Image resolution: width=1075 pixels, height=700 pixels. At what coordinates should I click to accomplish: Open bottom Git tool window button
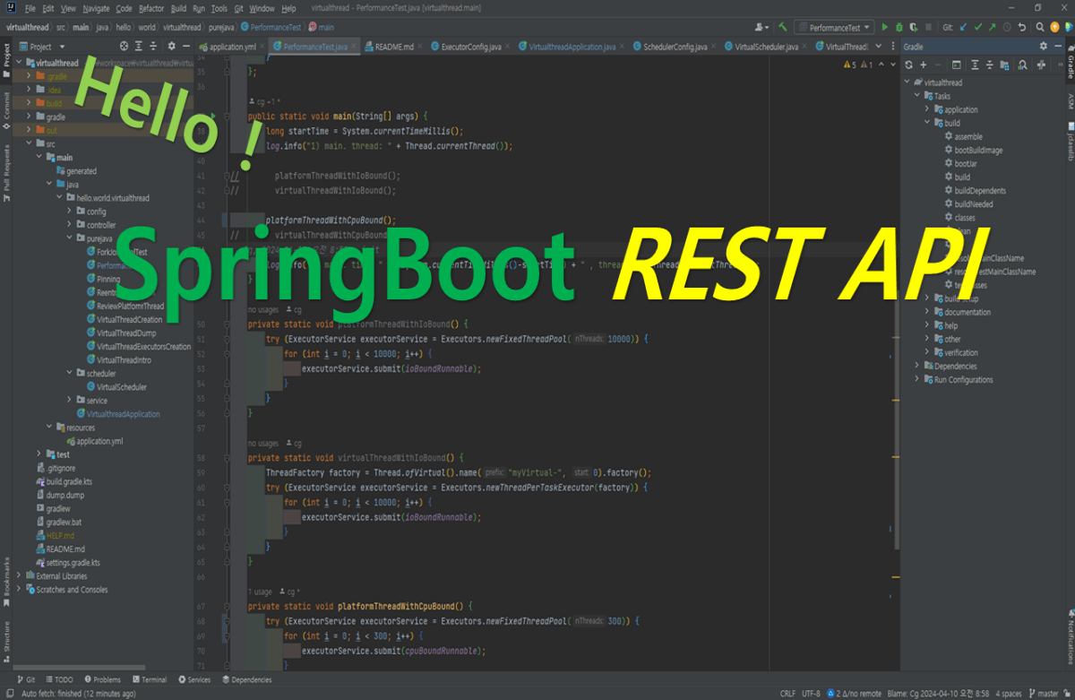26,679
